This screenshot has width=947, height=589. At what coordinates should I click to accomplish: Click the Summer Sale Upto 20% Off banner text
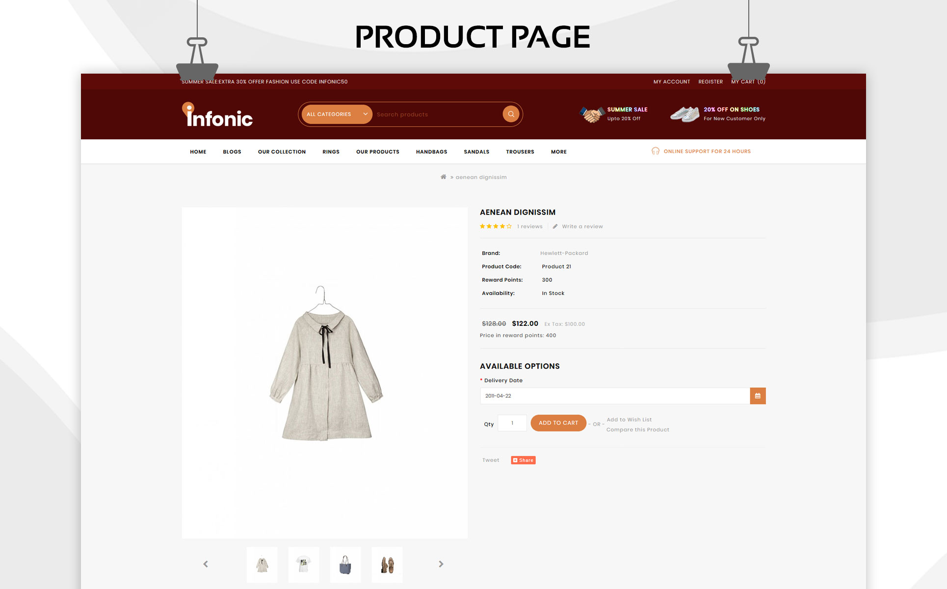(627, 114)
